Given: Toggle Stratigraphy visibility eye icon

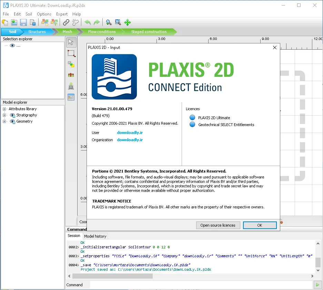Looking at the screenshot, I should 12,115.
